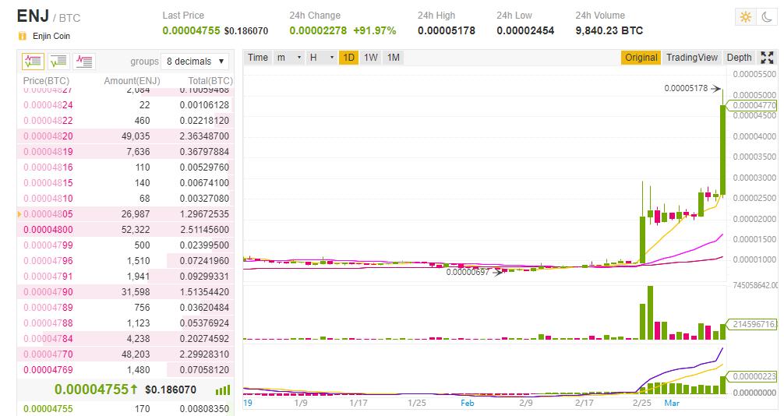The width and height of the screenshot is (784, 416).
Task: Click the Mar date label on chart axis
Action: click(672, 403)
